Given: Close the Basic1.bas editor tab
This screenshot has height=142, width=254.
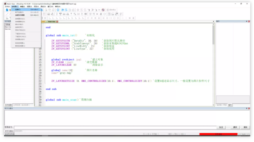Looking at the screenshot, I should click(x=57, y=22).
